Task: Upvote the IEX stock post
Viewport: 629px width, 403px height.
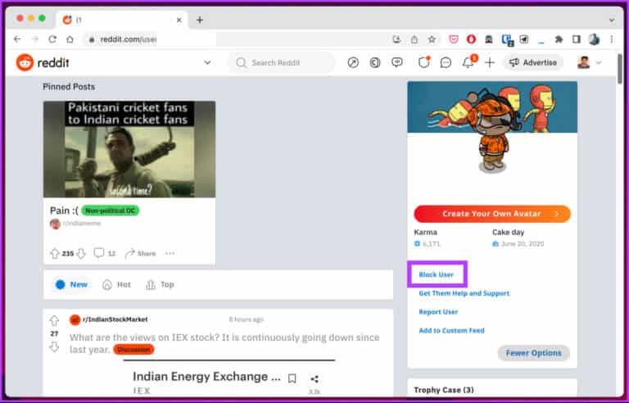Action: (x=54, y=321)
